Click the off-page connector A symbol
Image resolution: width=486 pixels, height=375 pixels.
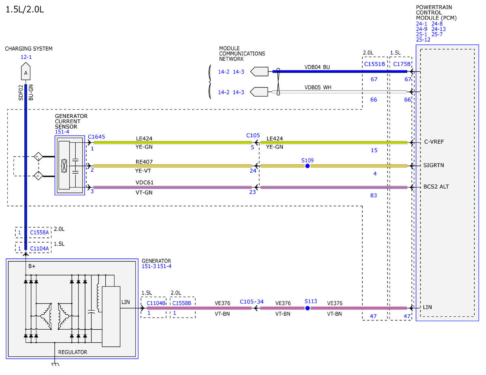(x=26, y=71)
